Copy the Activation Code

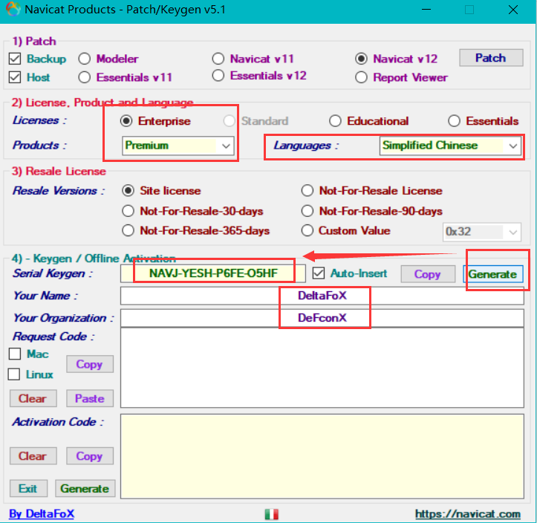point(90,456)
